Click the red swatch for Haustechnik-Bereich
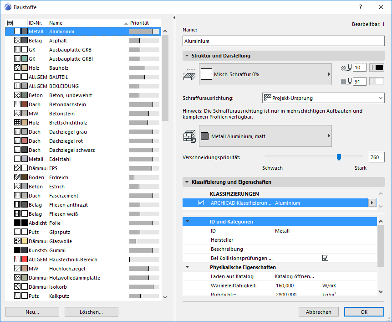Screen dimensions: 392x322 coord(25,260)
